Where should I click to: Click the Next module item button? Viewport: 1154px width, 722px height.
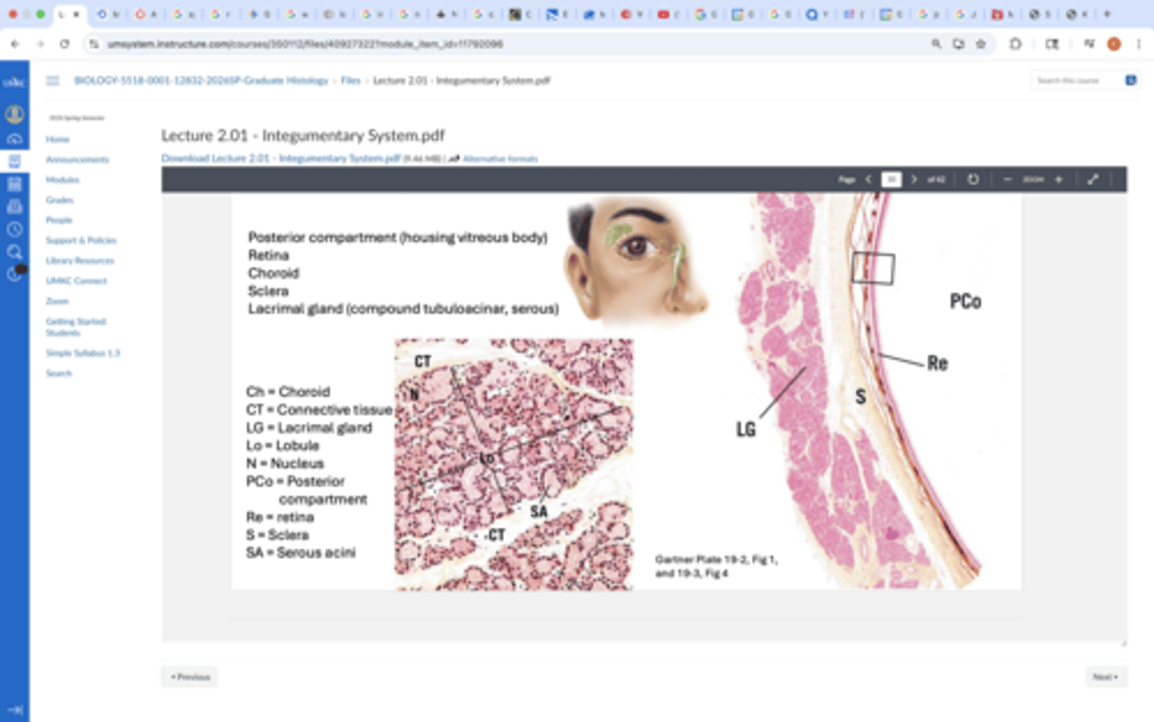pos(1106,677)
